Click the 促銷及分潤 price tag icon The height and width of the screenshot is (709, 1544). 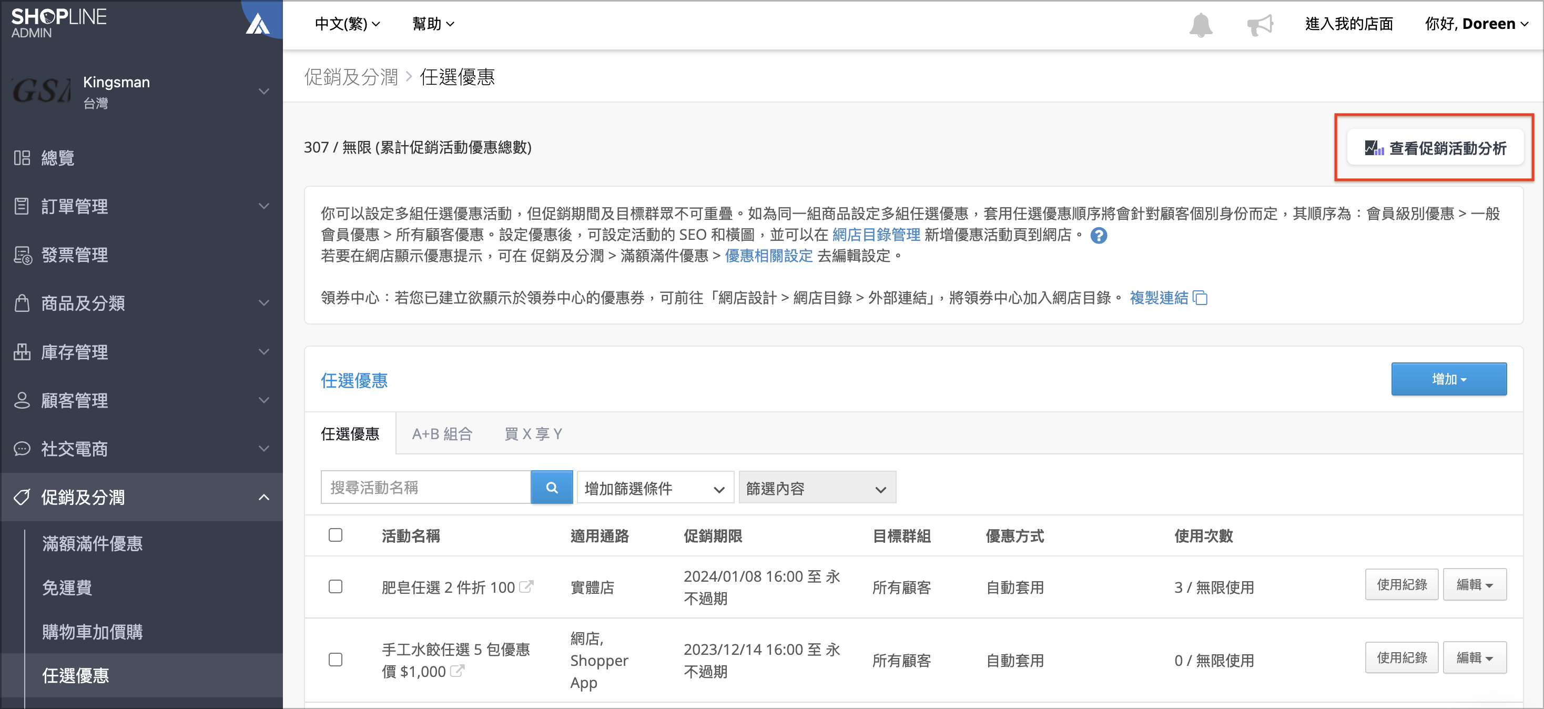click(x=22, y=497)
